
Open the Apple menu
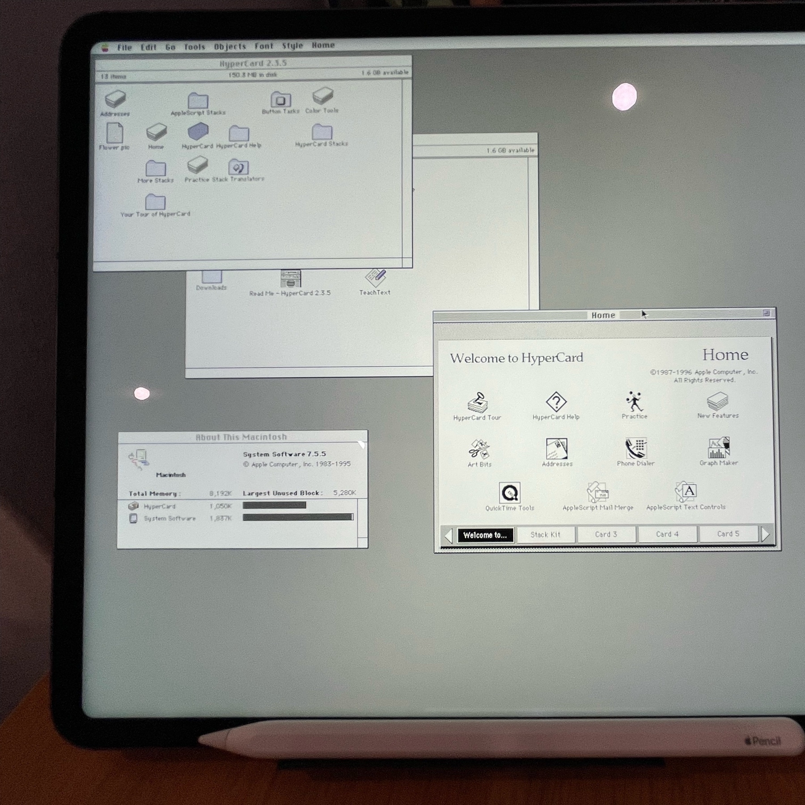tap(105, 48)
